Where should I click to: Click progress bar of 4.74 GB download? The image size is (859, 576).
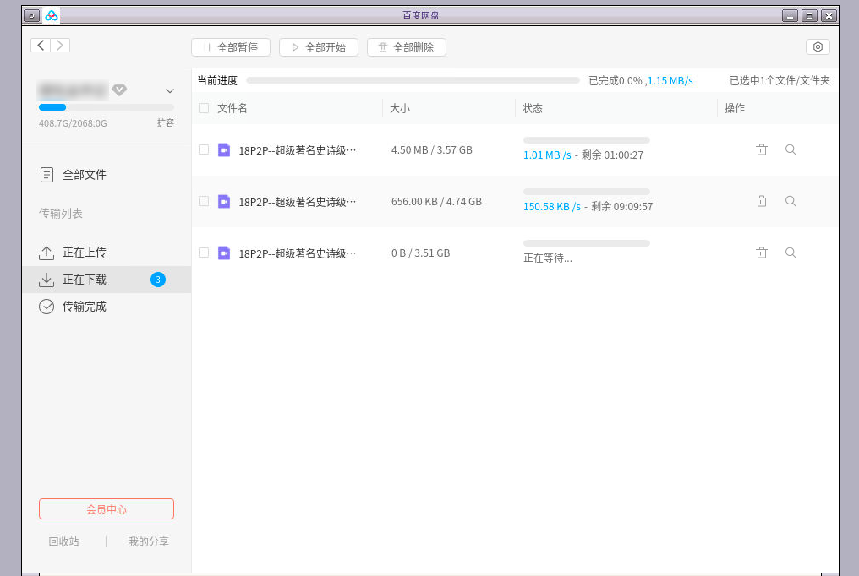coord(587,192)
